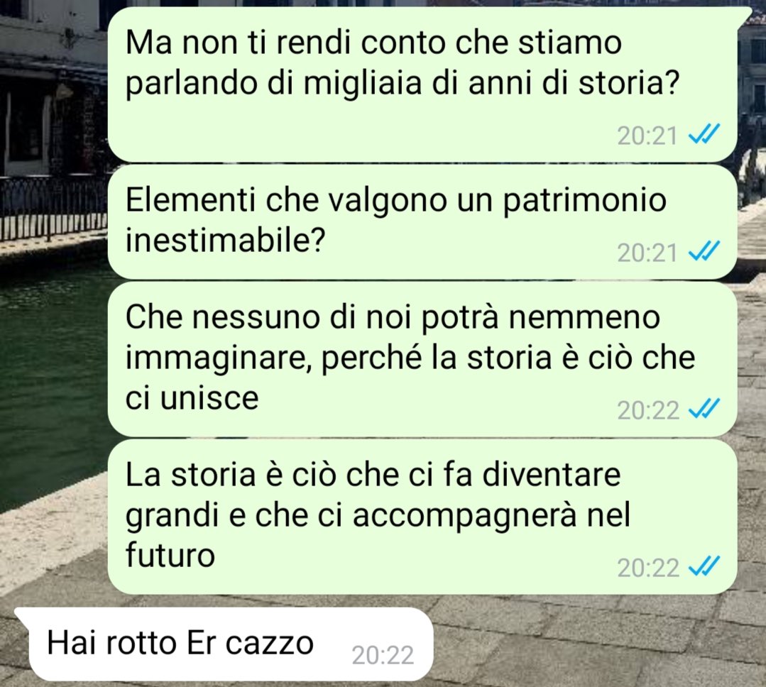Tap the 20:21 timestamp on the 'inestimabile' message

[x=647, y=253]
